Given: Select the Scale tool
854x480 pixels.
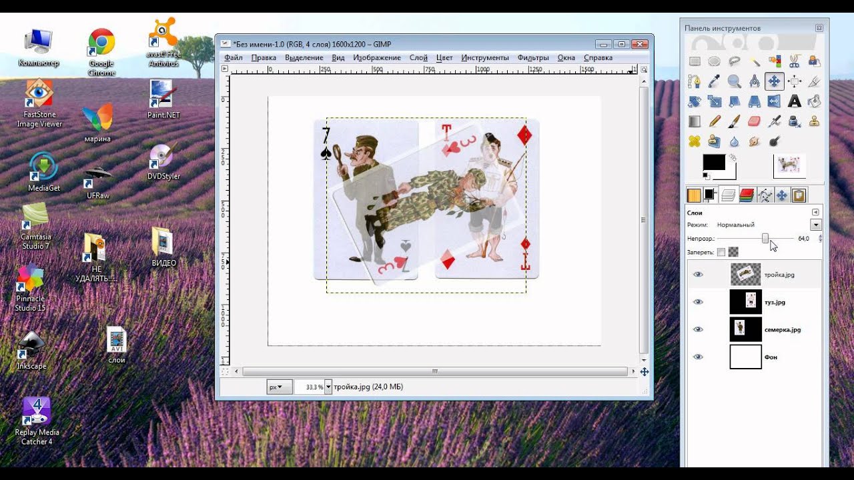Looking at the screenshot, I should (715, 101).
